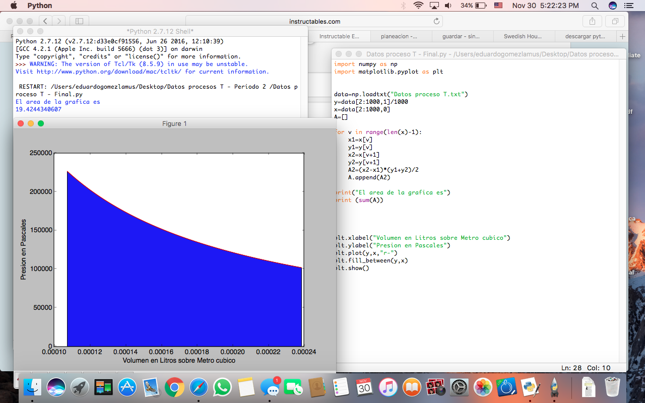Click the Python Shell window title bar
This screenshot has width=645, height=403.
(x=160, y=31)
